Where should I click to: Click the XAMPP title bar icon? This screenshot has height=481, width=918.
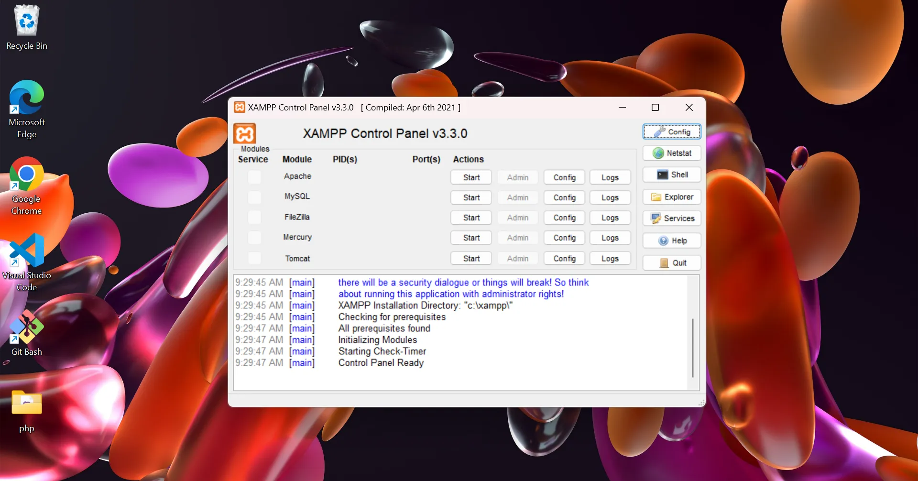tap(240, 108)
